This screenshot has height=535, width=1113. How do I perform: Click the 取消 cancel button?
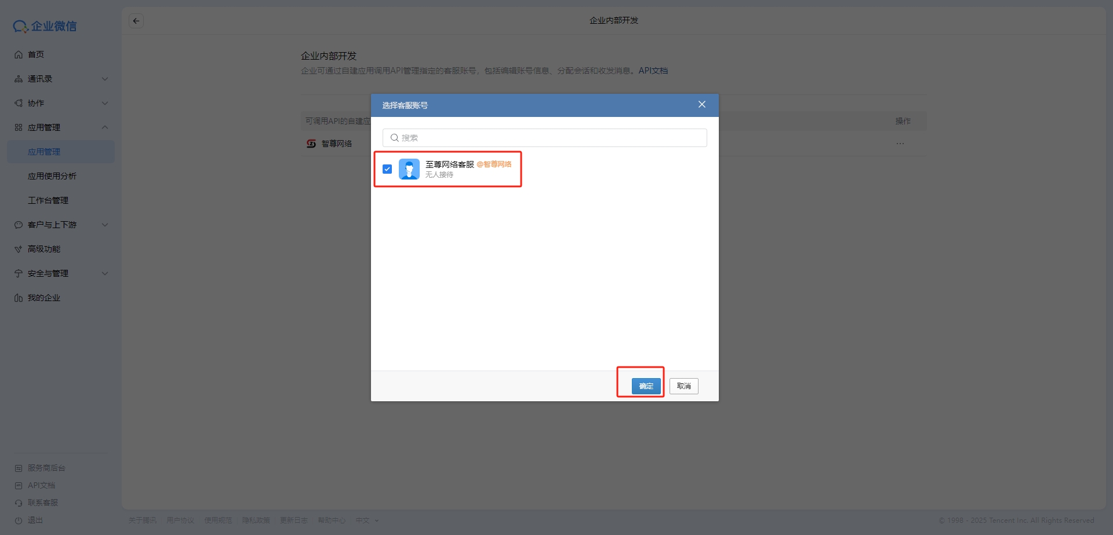tap(683, 386)
